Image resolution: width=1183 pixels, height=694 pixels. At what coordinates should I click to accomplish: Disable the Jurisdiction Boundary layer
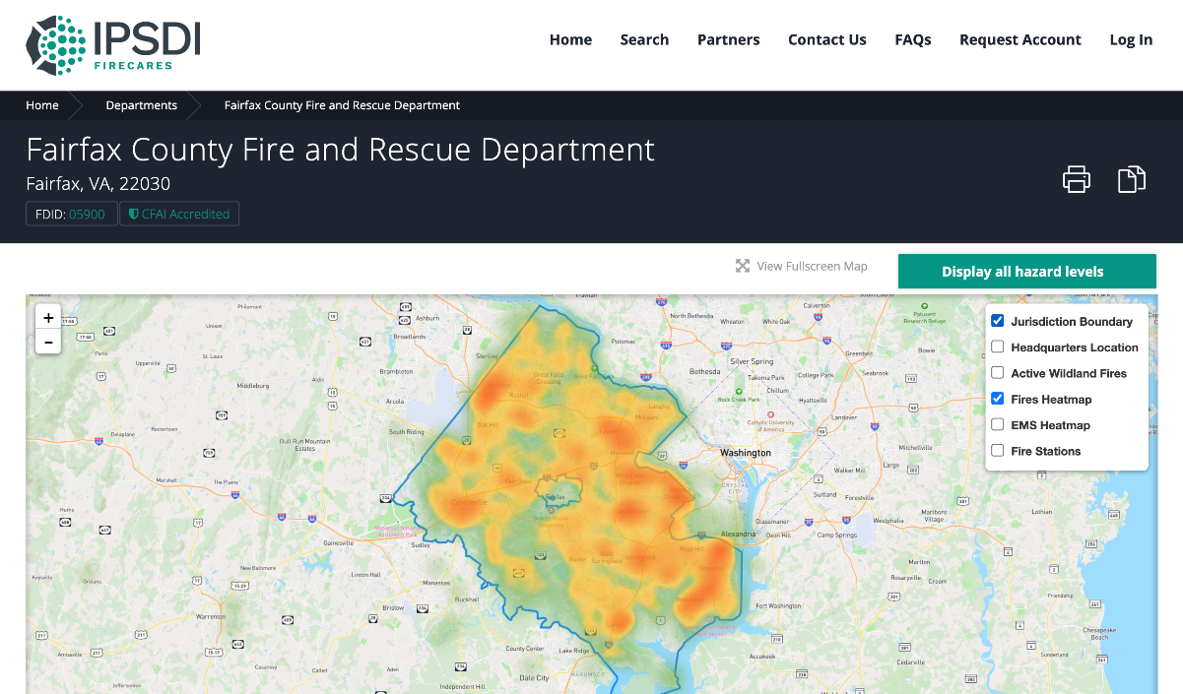tap(997, 320)
